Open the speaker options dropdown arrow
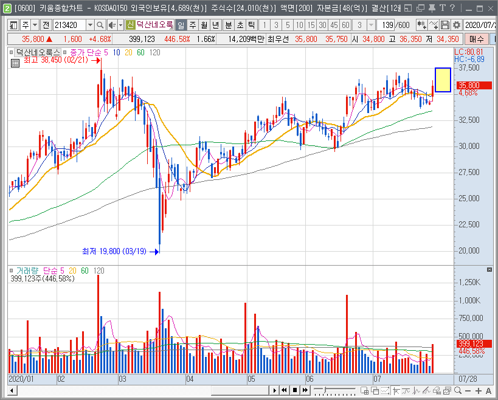 click(x=120, y=25)
